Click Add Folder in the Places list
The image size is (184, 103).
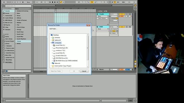point(9,62)
